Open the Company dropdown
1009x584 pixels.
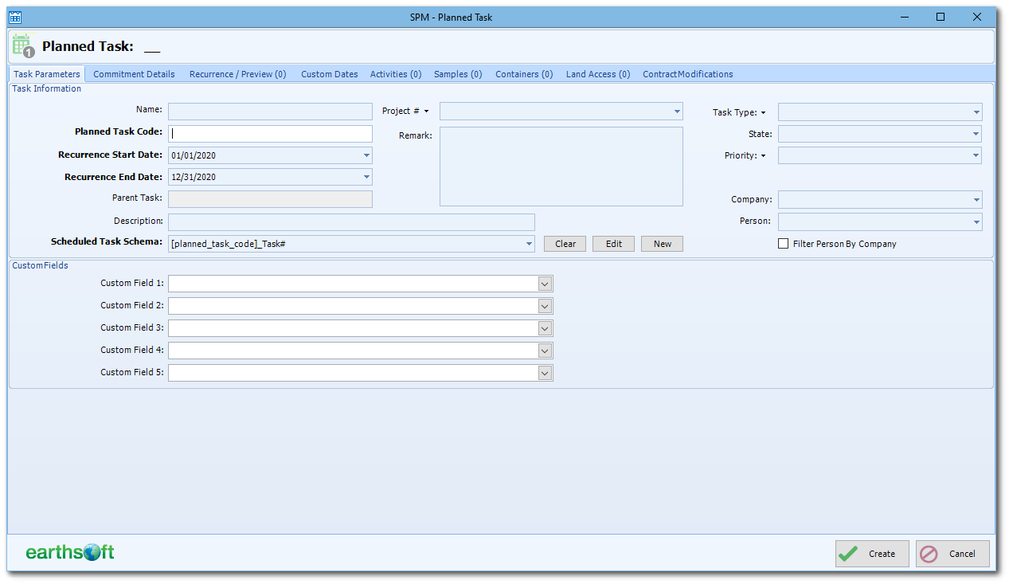(976, 199)
